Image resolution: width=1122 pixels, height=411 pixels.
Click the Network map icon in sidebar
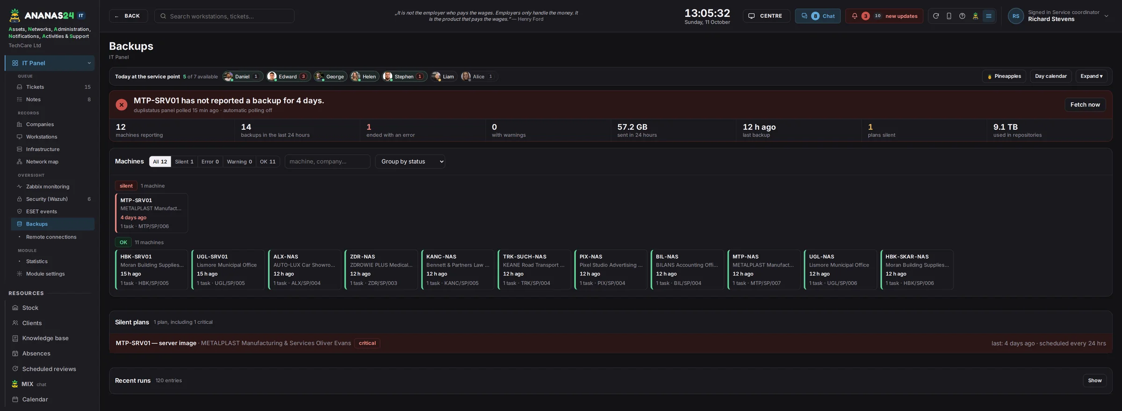(20, 162)
